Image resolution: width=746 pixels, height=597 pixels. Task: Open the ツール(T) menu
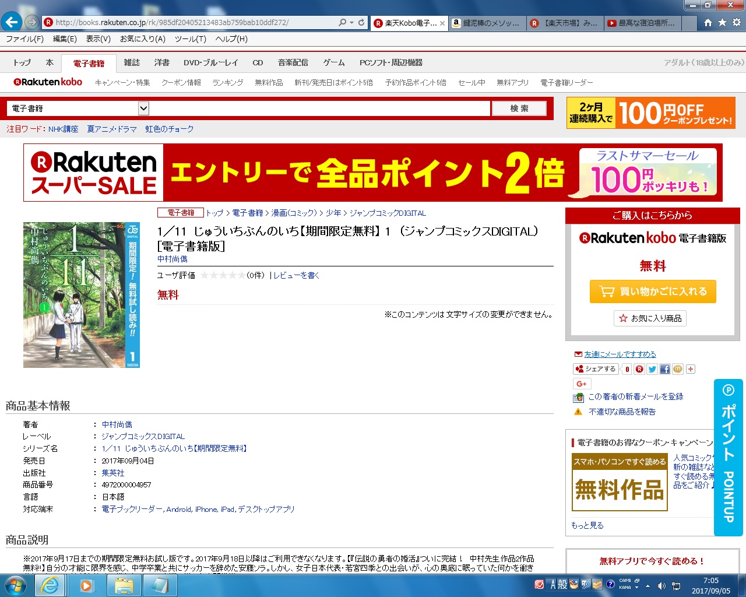pyautogui.click(x=191, y=39)
